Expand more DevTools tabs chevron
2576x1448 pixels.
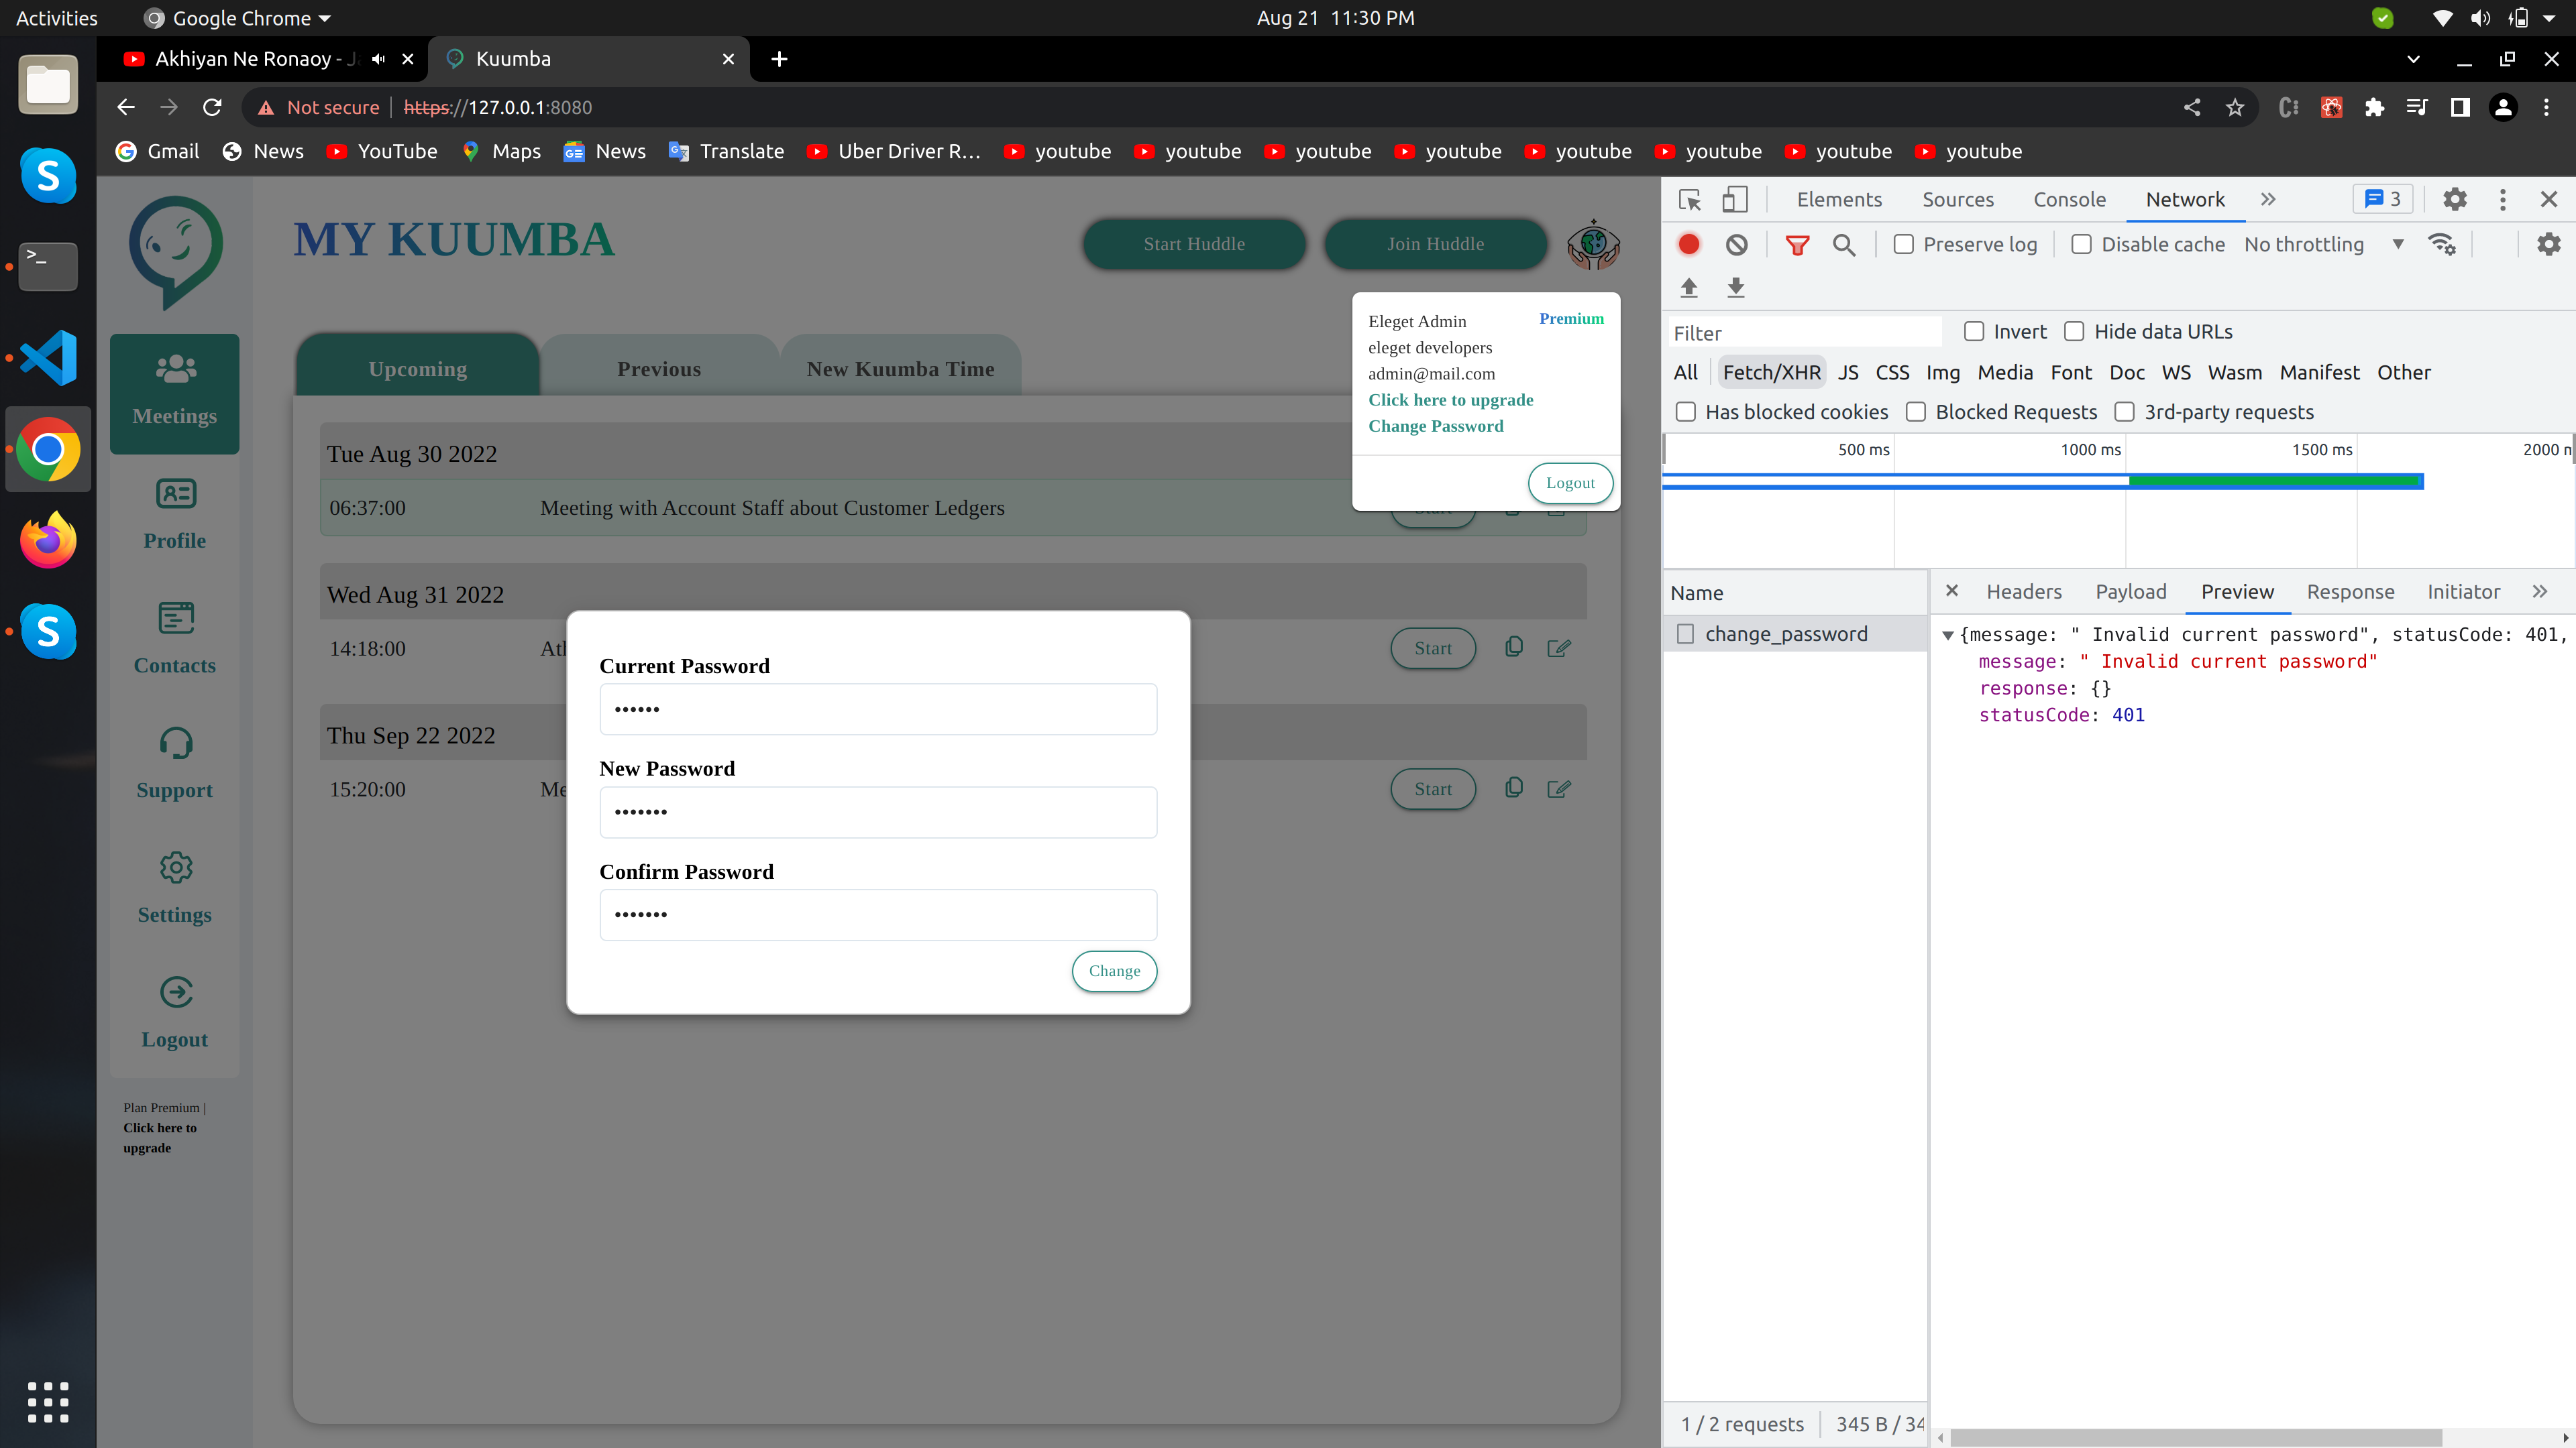pyautogui.click(x=2268, y=200)
